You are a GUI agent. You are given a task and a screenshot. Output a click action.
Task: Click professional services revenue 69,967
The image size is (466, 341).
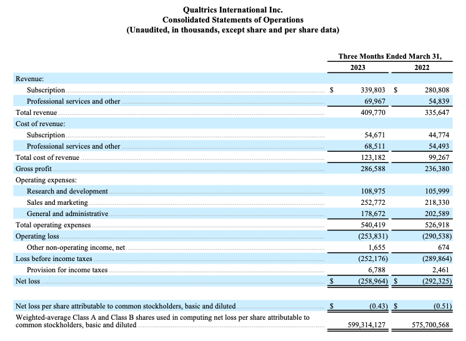pyautogui.click(x=375, y=101)
